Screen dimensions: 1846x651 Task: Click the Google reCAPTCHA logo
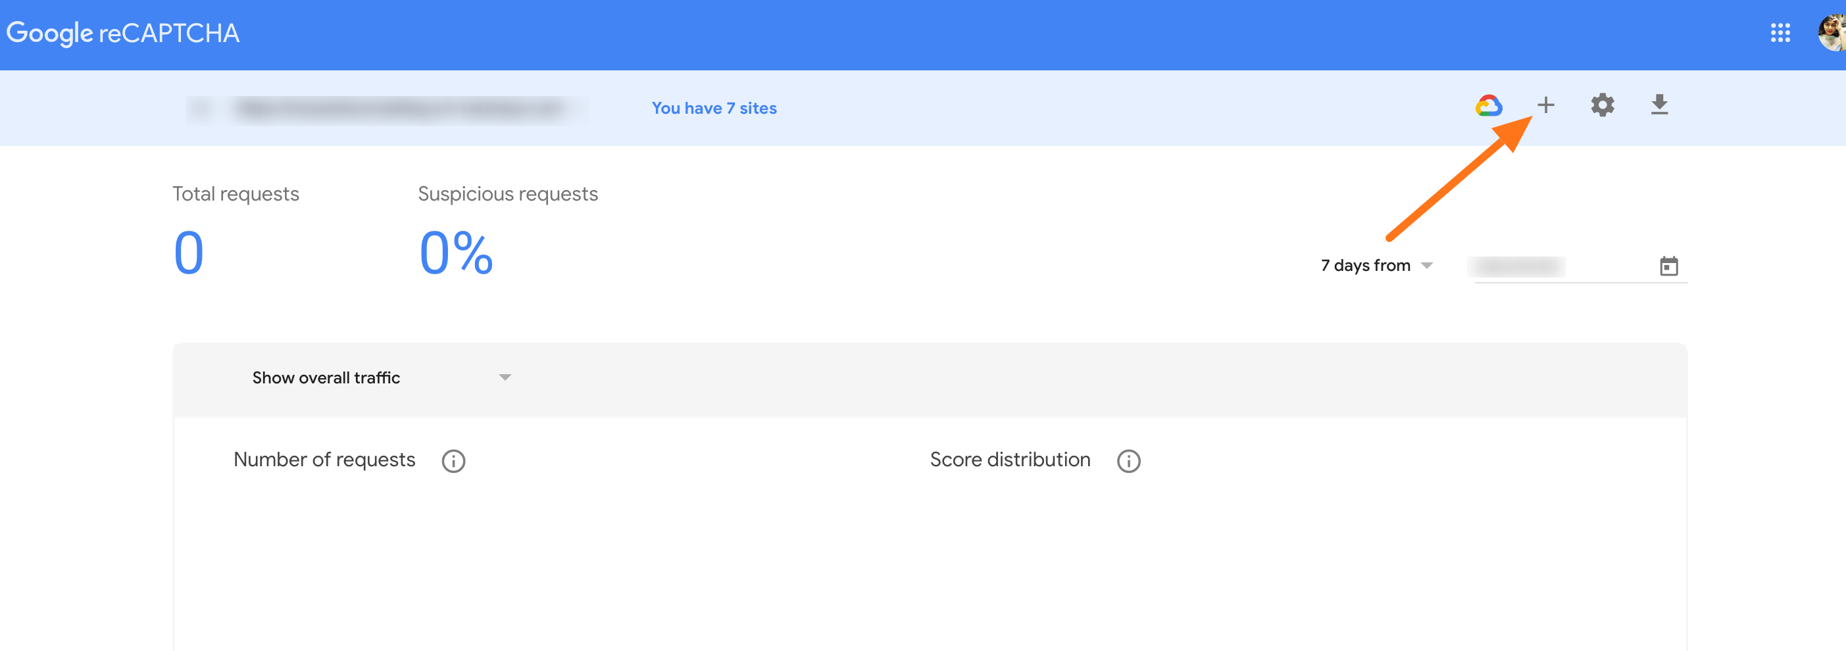pyautogui.click(x=122, y=33)
